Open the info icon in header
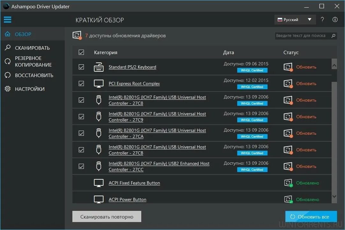 click(335, 19)
